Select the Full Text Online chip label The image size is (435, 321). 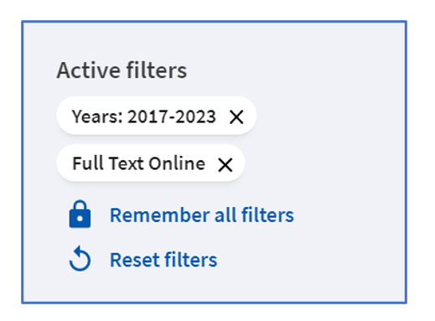[138, 163]
